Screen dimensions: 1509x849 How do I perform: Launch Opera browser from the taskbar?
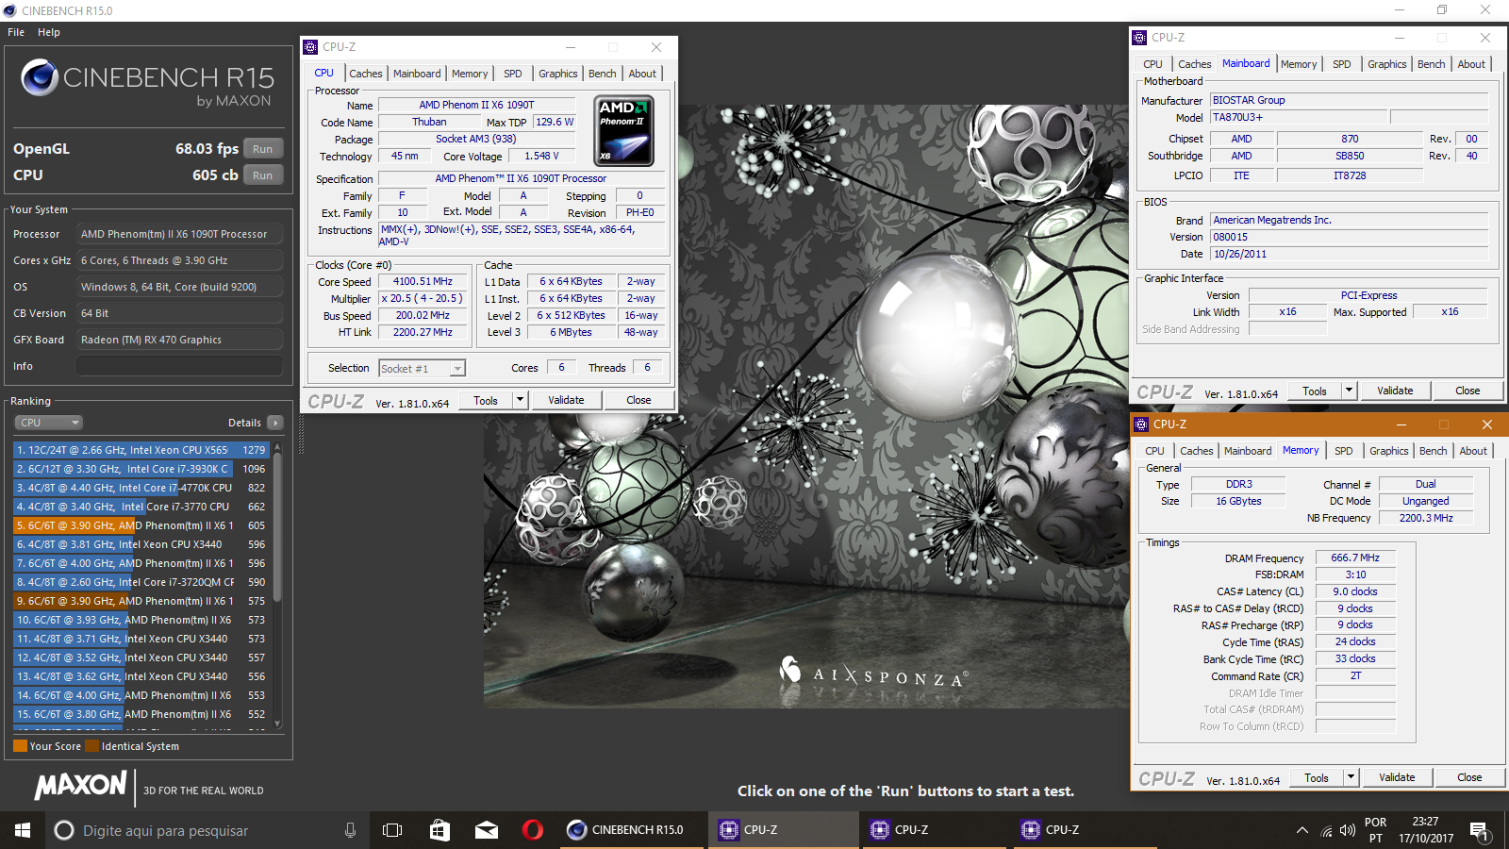533,830
